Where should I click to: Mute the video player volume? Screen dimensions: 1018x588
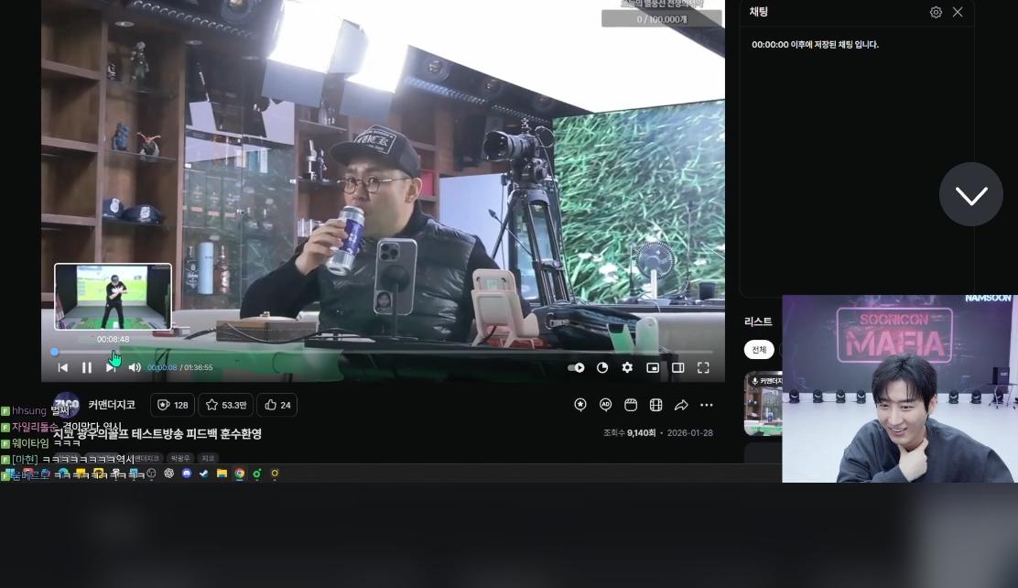click(x=135, y=367)
